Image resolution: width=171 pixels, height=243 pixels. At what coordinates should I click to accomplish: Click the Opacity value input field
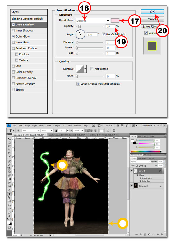click(x=110, y=26)
